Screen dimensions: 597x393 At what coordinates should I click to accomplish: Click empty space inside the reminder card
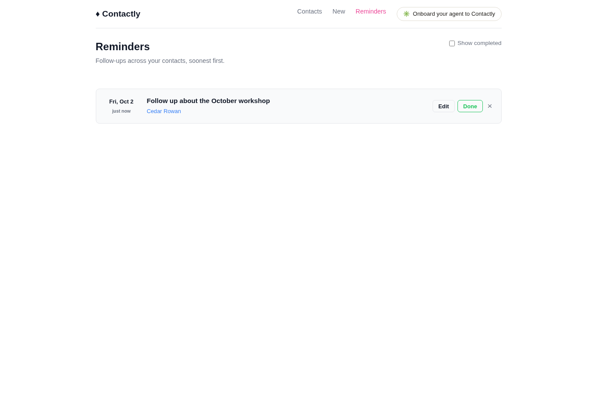coord(350,106)
